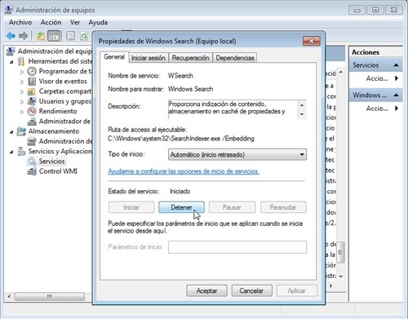
Task: Open the Archivo menu
Action: tap(20, 22)
